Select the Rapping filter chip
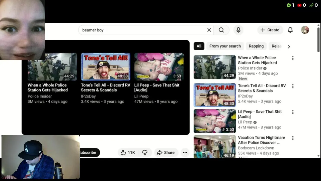This screenshot has height=181, width=321. pos(256,46)
